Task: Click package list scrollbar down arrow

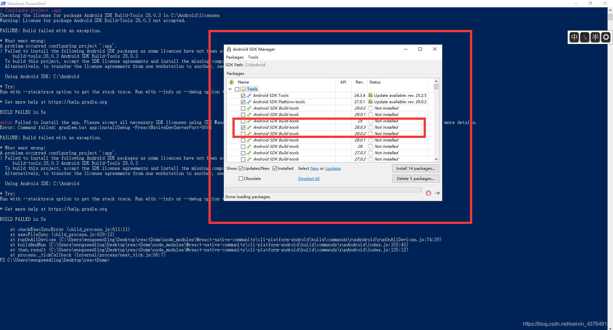Action: point(436,159)
